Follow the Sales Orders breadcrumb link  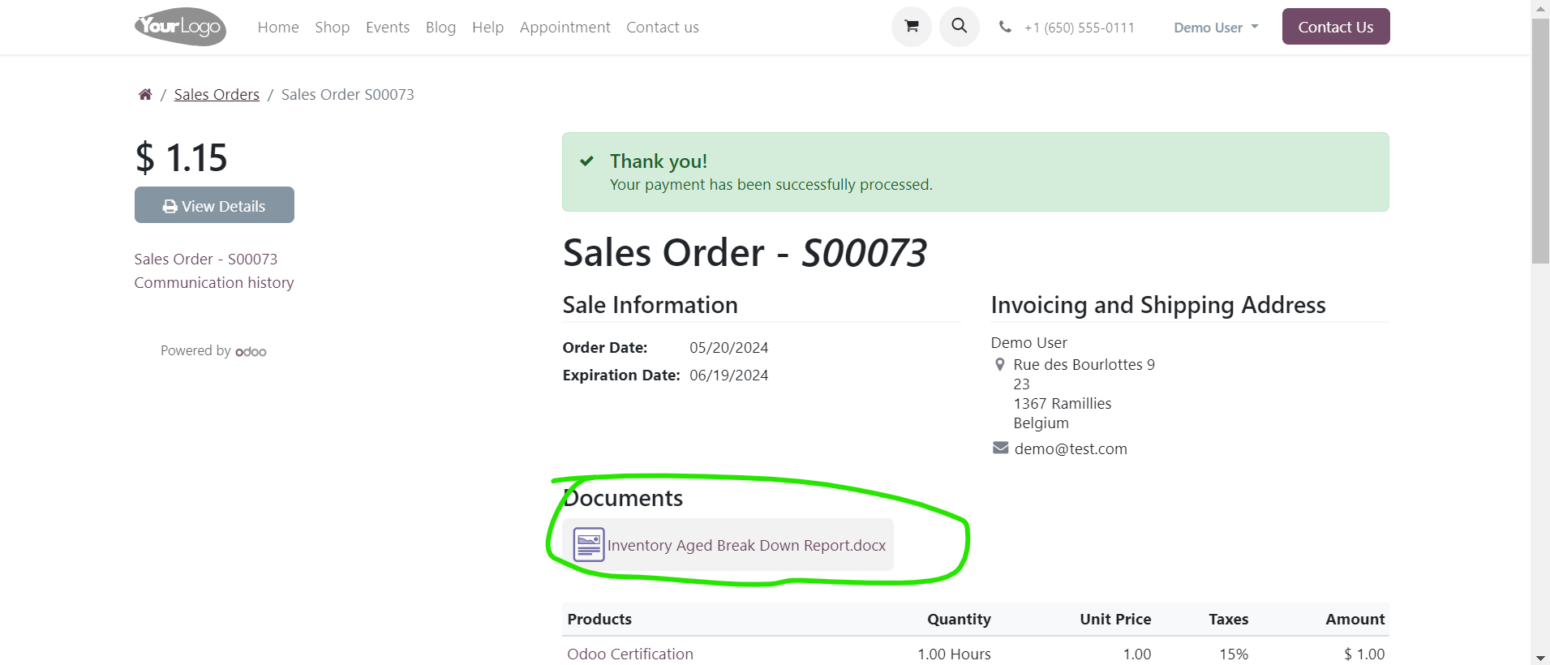217,95
